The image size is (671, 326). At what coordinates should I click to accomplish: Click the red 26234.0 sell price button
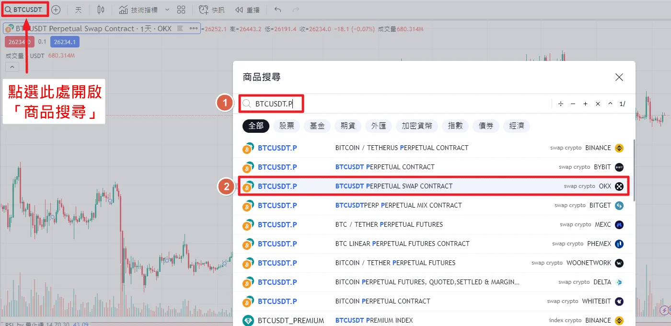point(20,42)
